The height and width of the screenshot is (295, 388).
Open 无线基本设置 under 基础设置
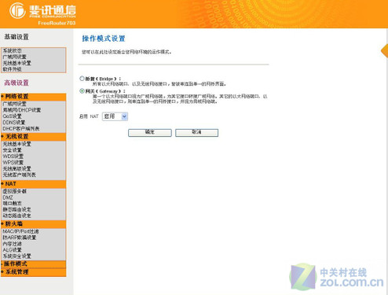16,63
